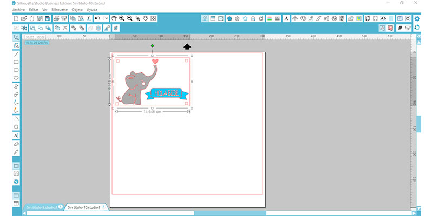Toggle the split view layout icon
Screen dimensions: 433x216
16,204
